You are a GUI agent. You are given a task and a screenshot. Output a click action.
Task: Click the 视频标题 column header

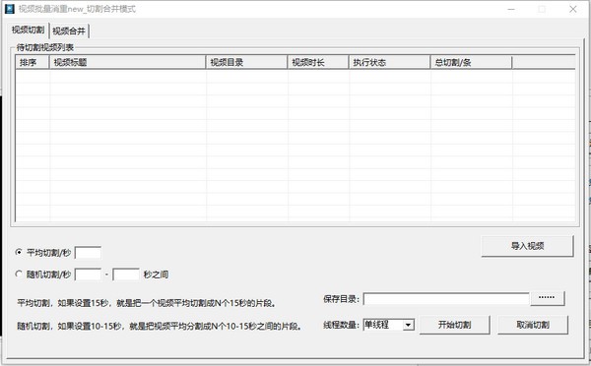click(127, 62)
